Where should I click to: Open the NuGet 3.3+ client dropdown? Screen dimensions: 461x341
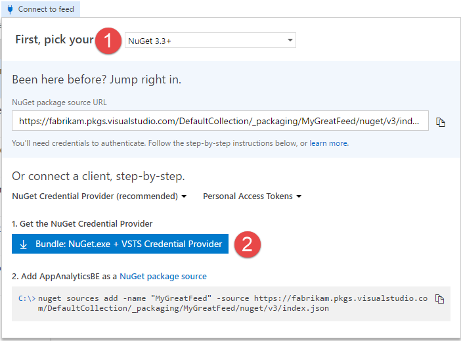pos(210,41)
